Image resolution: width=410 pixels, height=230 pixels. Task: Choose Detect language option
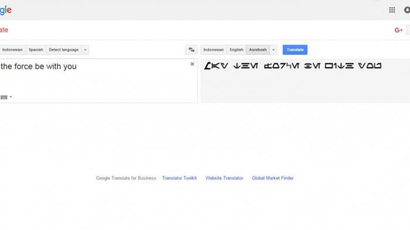pyautogui.click(x=63, y=50)
